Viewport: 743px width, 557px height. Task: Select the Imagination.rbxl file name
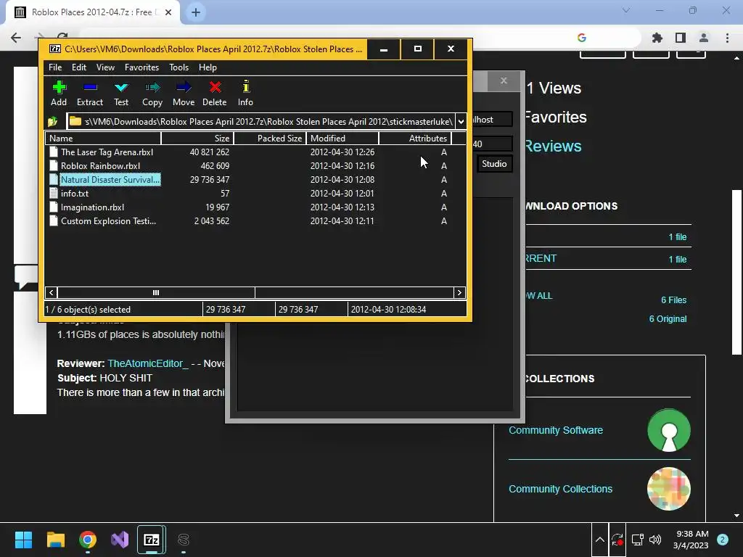point(92,207)
